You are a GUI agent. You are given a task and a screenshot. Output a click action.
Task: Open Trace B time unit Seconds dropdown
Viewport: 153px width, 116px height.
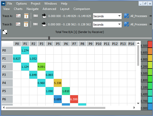[x=107, y=24]
